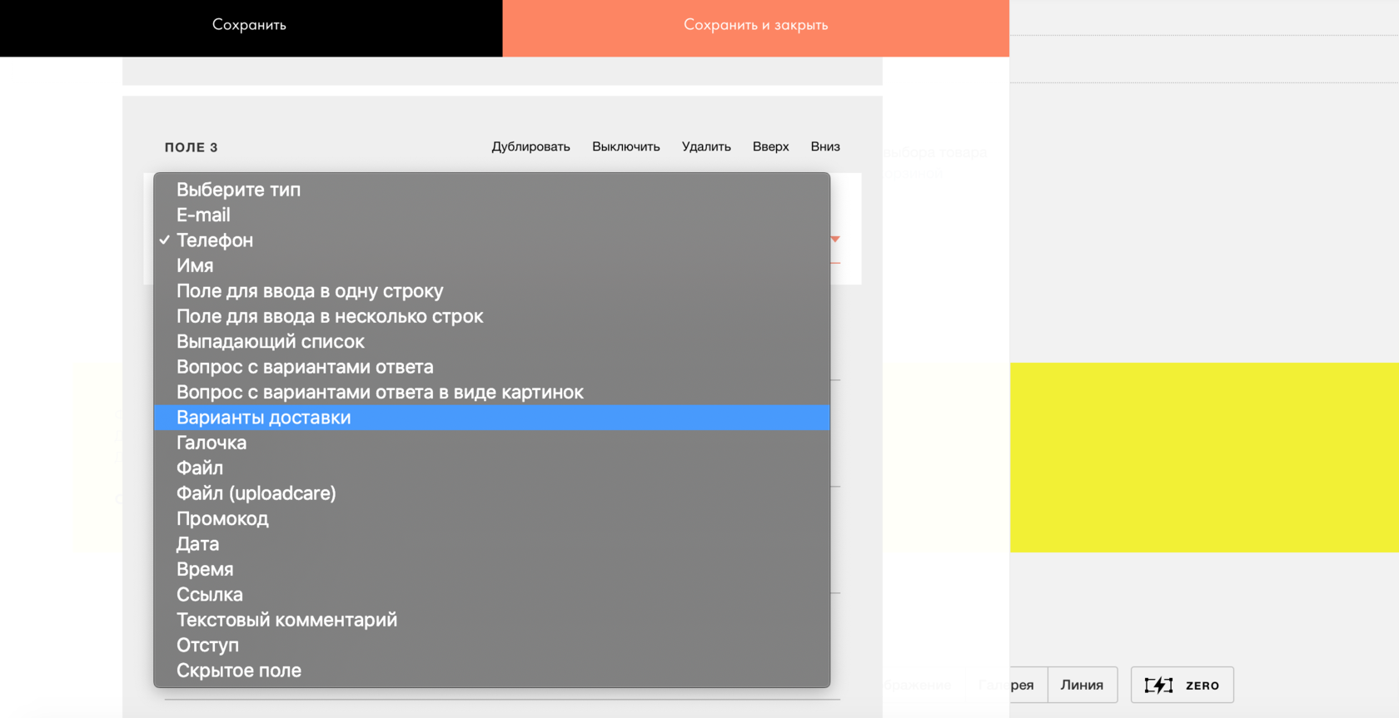Pick the checked 'Телефон' option
1399x718 pixels.
pos(215,240)
